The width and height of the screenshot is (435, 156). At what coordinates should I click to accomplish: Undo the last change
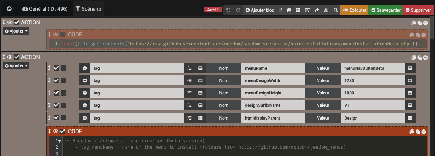pos(228,10)
